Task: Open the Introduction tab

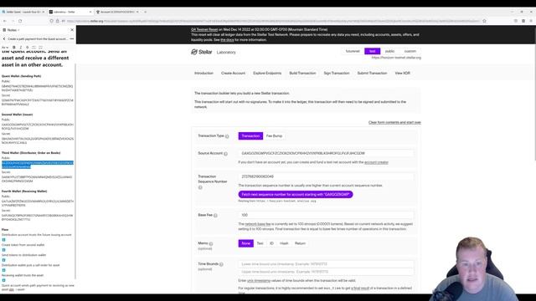Action: click(x=204, y=73)
